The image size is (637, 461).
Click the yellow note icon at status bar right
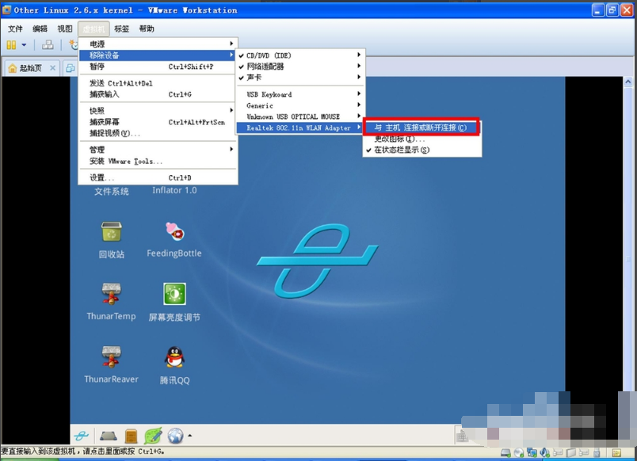click(x=616, y=451)
